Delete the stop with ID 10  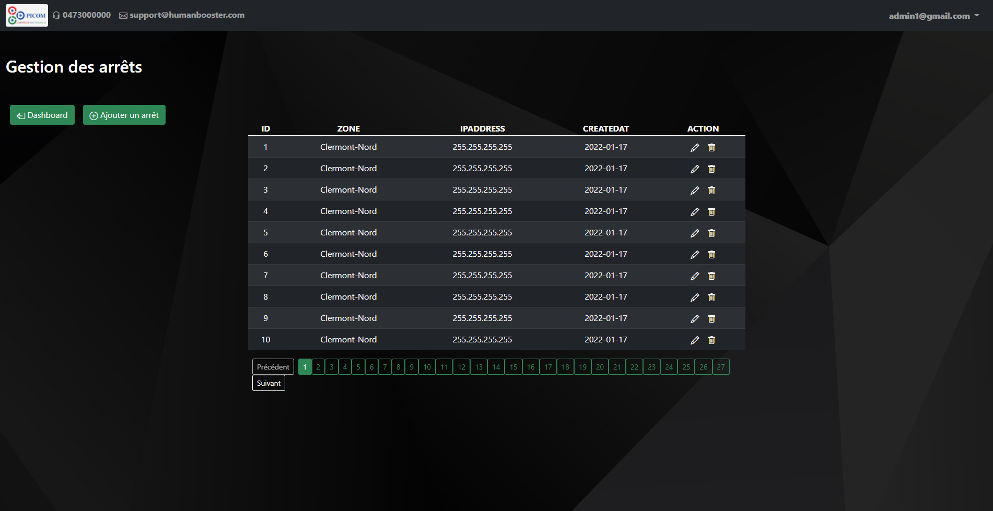click(711, 340)
